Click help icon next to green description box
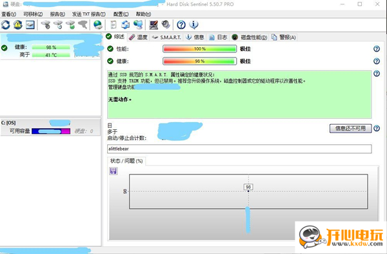Image resolution: width=387 pixels, height=254 pixels. click(377, 74)
